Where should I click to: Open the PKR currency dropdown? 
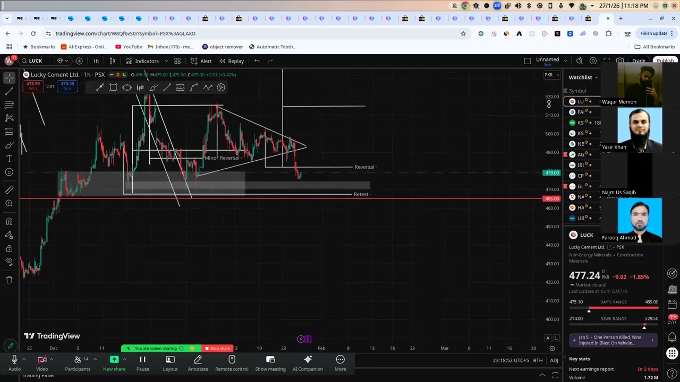pos(552,75)
